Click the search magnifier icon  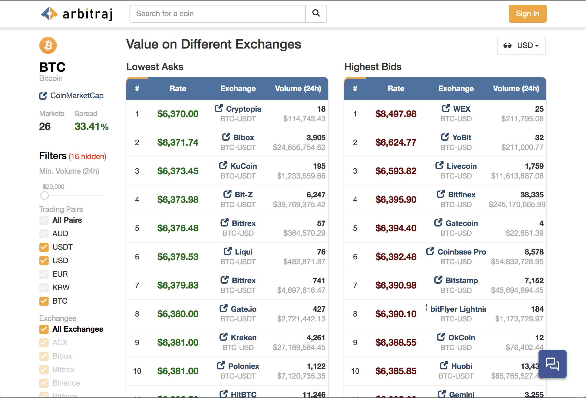pyautogui.click(x=316, y=13)
